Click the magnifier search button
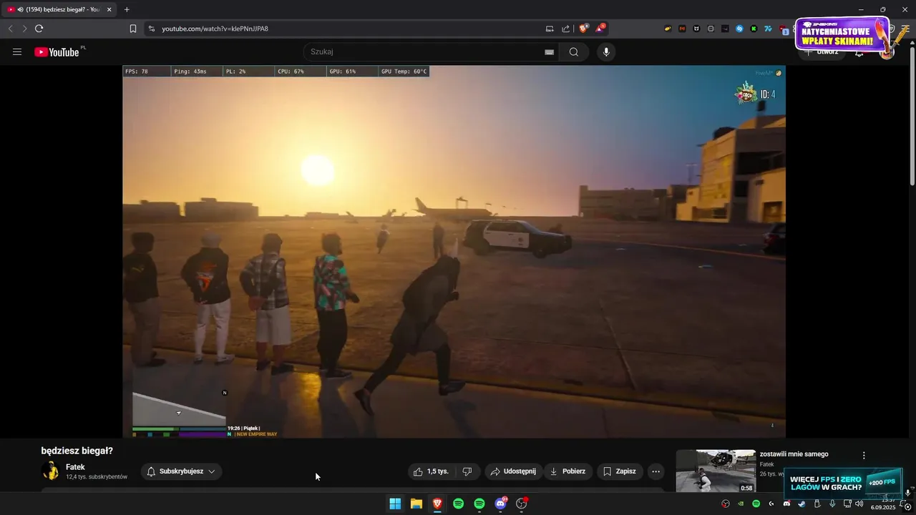This screenshot has width=916, height=515. [x=574, y=51]
